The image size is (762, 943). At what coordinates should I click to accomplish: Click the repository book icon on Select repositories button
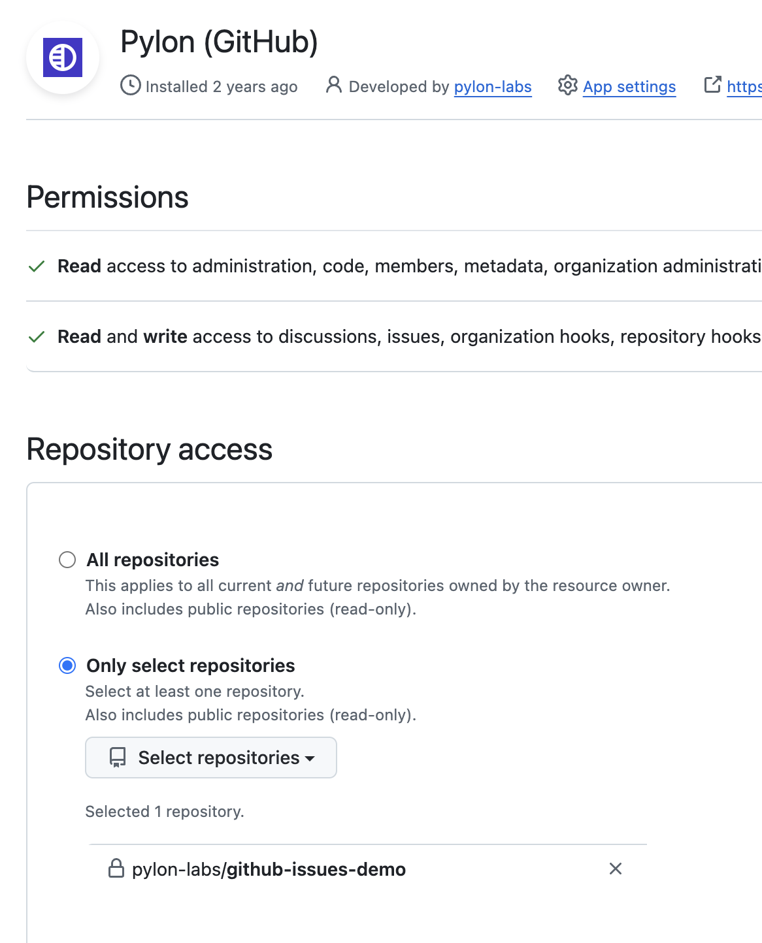pos(118,758)
